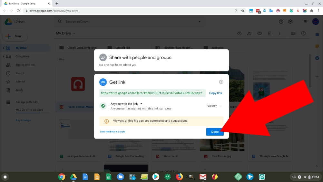
Task: Open search options dropdown arrow
Action: point(200,22)
